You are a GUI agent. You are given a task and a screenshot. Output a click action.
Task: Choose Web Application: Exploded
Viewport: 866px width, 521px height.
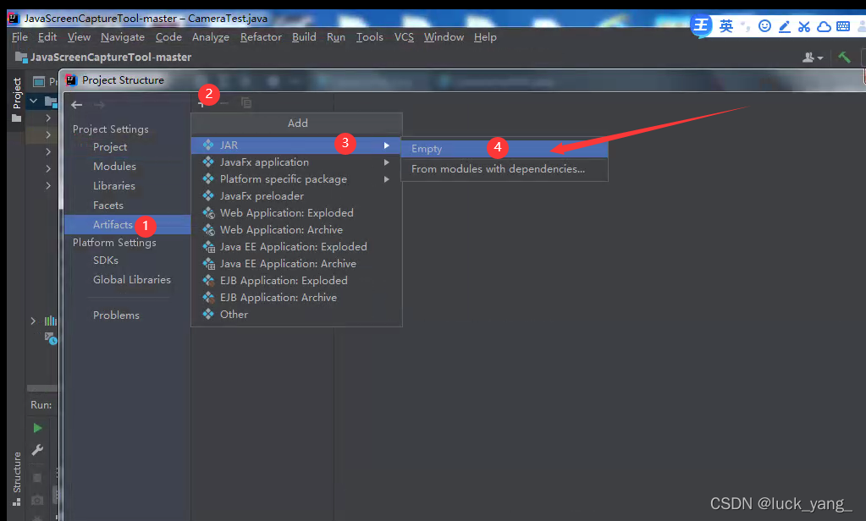click(296, 213)
